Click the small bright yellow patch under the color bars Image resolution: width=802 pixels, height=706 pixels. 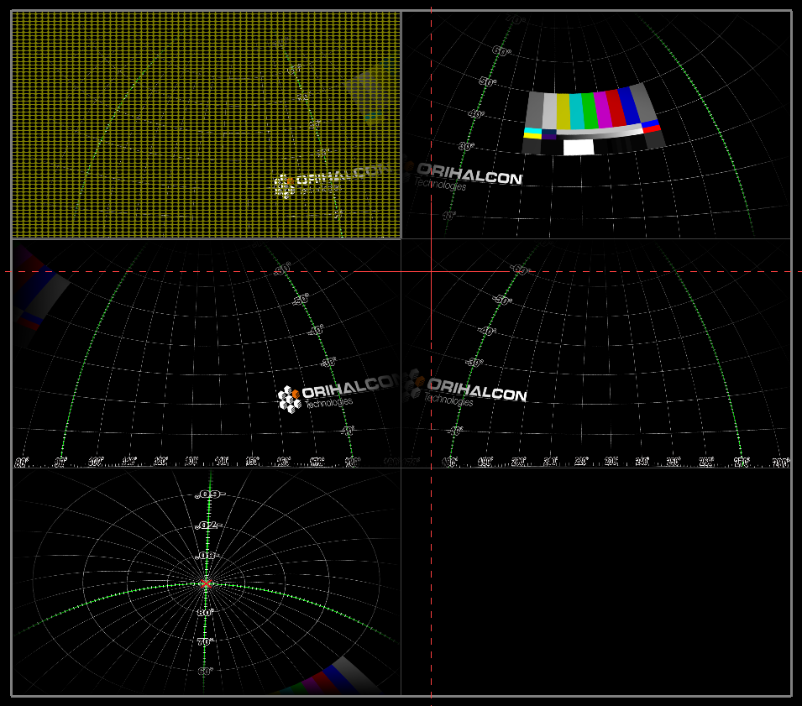click(x=532, y=137)
